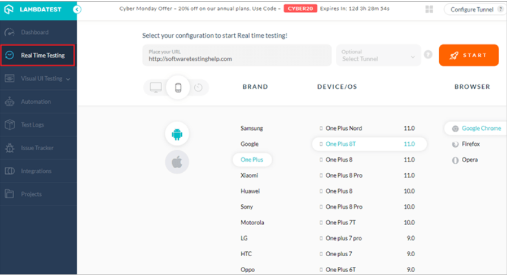507x276 pixels.
Task: Open the Issue Tracker bug icon
Action: tap(10, 148)
